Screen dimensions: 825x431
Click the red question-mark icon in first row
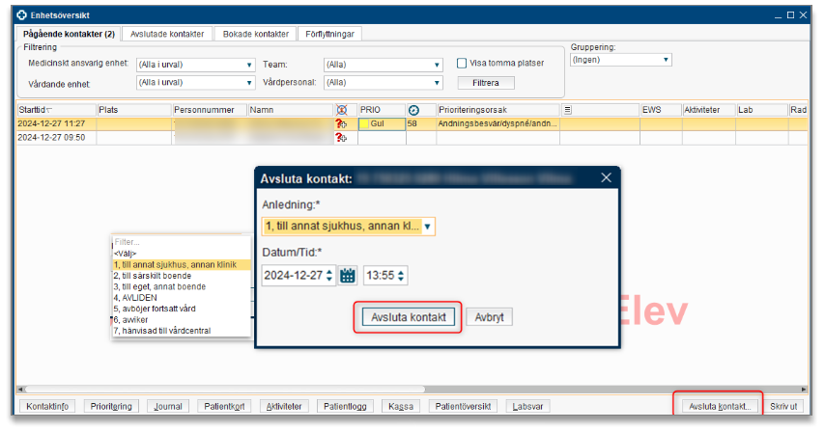341,124
